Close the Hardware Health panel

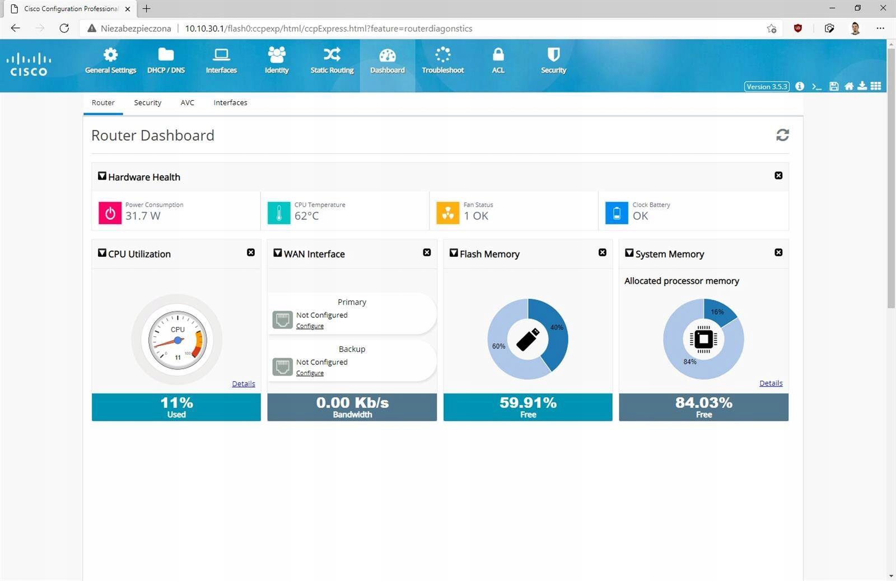coord(778,176)
